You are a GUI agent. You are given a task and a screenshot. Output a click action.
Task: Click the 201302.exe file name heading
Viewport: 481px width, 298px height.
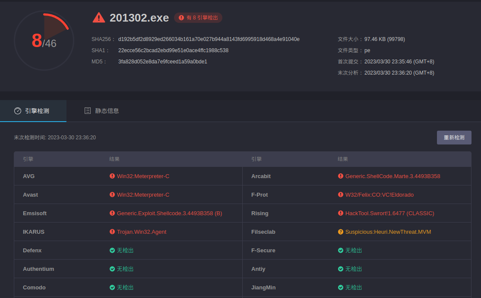tap(139, 18)
